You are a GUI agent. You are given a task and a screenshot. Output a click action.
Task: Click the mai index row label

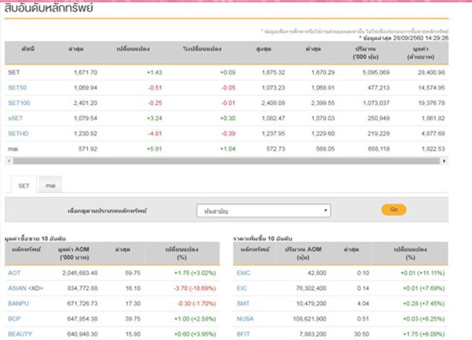pos(13,149)
